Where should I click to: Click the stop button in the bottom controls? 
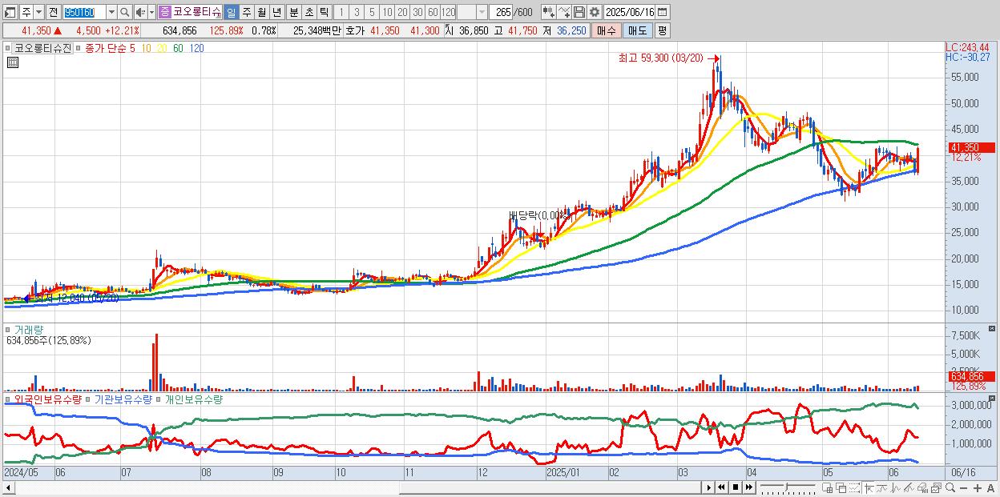click(736, 487)
